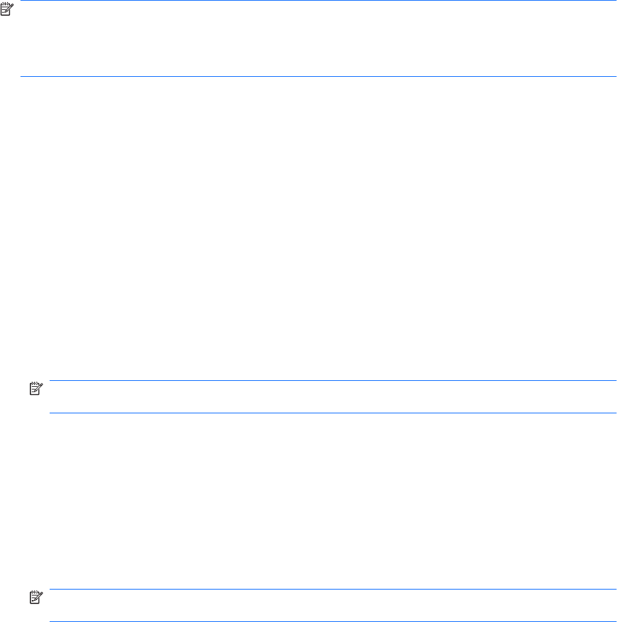
Task: Click the spiral binding of the bottom note icon
Action: [x=34, y=592]
